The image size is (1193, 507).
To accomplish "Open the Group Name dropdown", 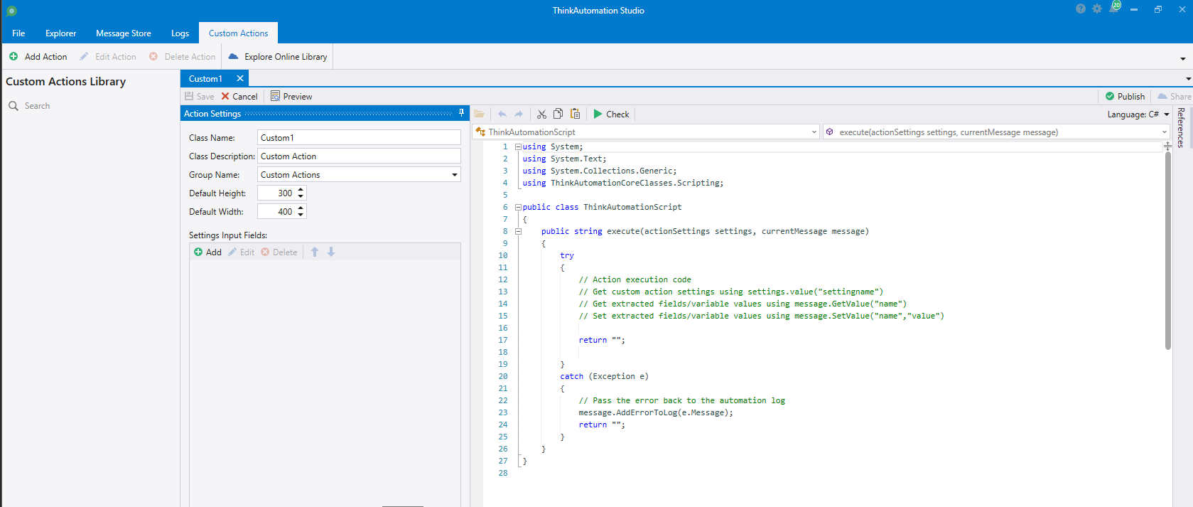I will click(455, 174).
